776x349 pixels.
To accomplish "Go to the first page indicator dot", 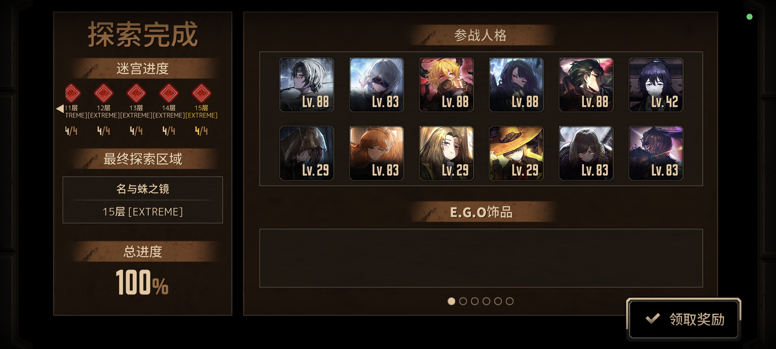I will [x=451, y=301].
